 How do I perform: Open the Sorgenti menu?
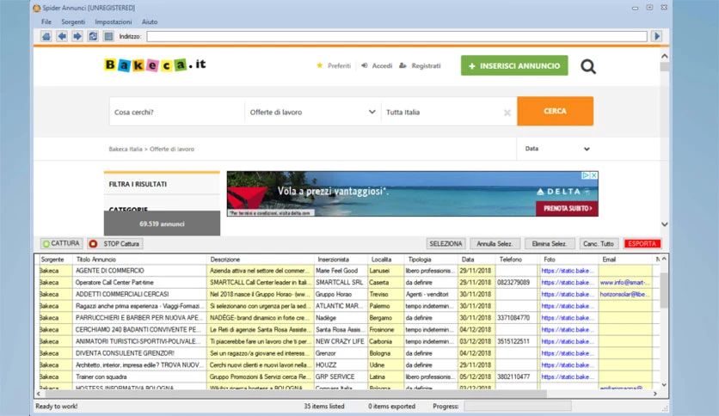(73, 21)
